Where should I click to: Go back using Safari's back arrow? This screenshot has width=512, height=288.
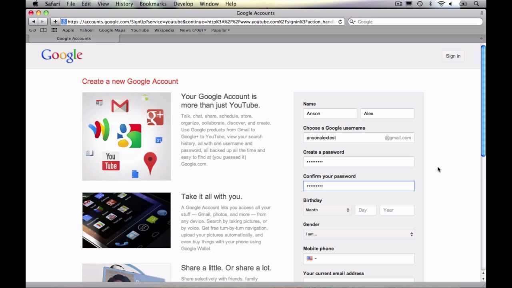point(34,22)
